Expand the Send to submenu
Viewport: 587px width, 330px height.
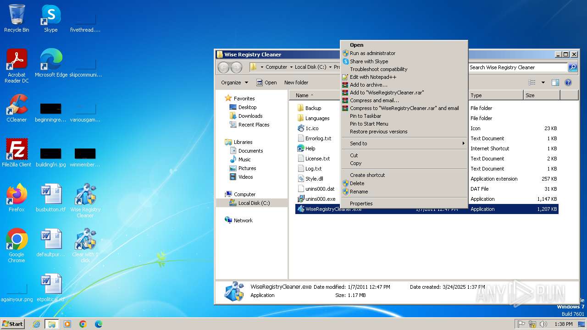[x=404, y=143]
